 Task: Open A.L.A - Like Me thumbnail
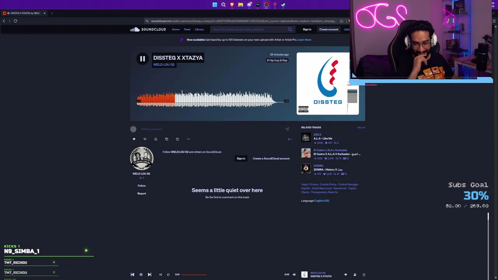306,138
